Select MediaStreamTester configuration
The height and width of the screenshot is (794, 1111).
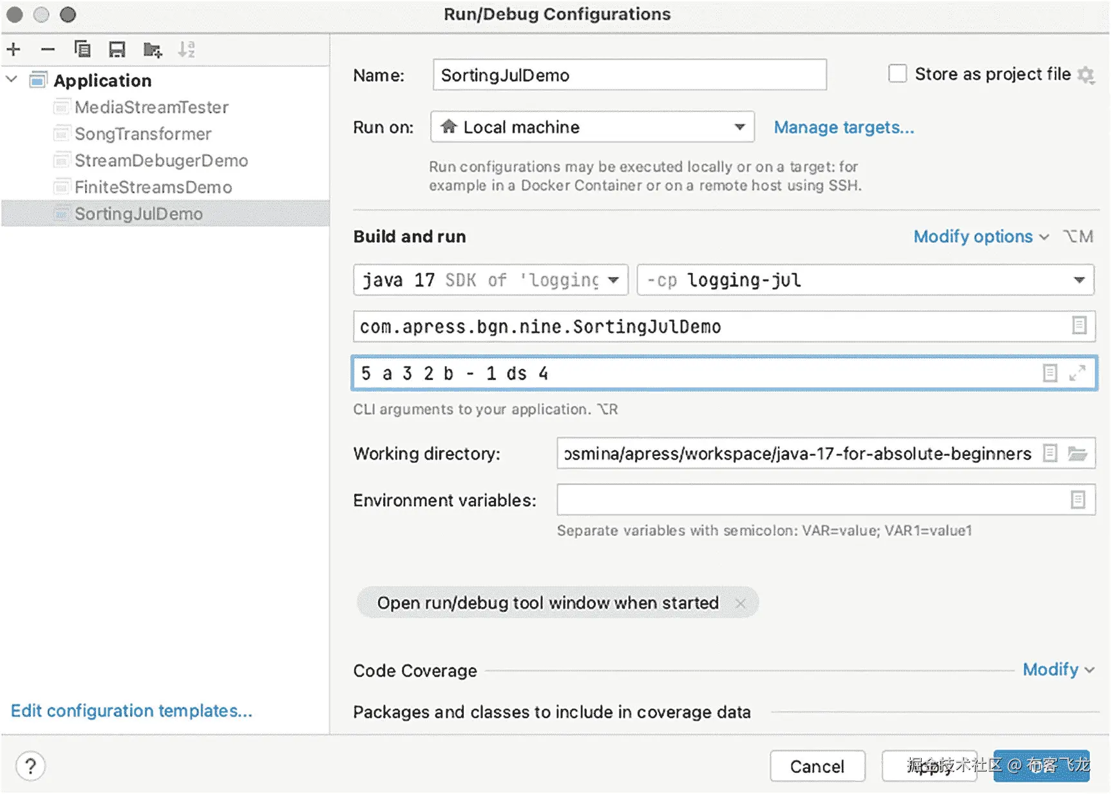(x=151, y=108)
